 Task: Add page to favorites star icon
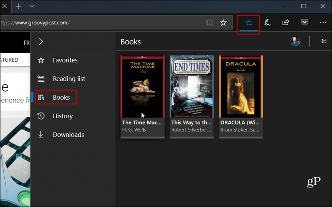(x=223, y=22)
